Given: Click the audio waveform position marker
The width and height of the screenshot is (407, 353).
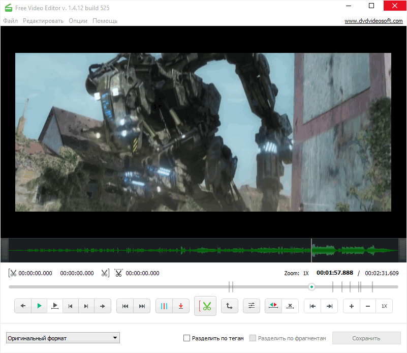Looking at the screenshot, I should [x=311, y=250].
